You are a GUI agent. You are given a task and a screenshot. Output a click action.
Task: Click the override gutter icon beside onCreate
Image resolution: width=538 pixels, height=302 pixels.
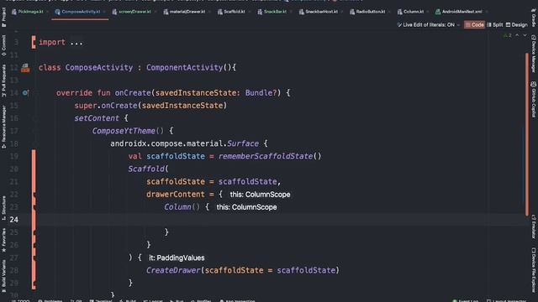[x=25, y=93]
